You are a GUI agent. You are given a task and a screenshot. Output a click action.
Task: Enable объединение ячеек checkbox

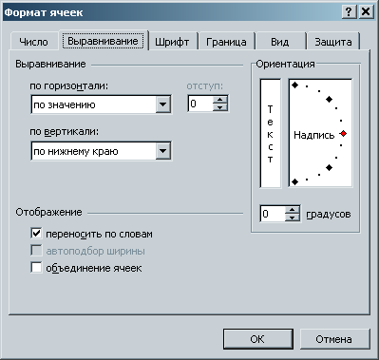tap(36, 268)
